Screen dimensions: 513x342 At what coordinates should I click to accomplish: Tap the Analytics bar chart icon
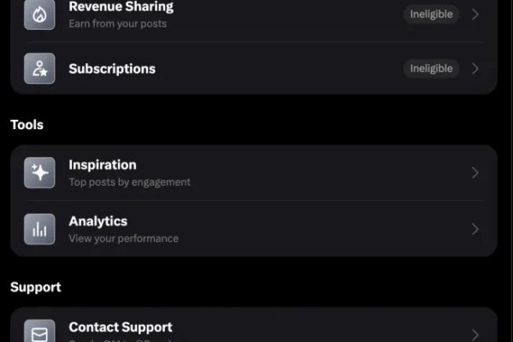(x=39, y=229)
